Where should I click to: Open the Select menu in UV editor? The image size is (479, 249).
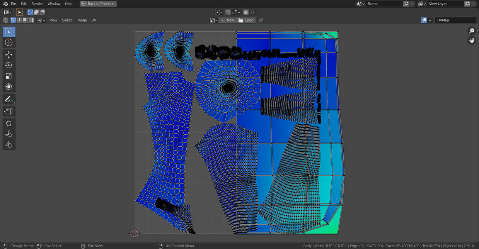[x=67, y=20]
